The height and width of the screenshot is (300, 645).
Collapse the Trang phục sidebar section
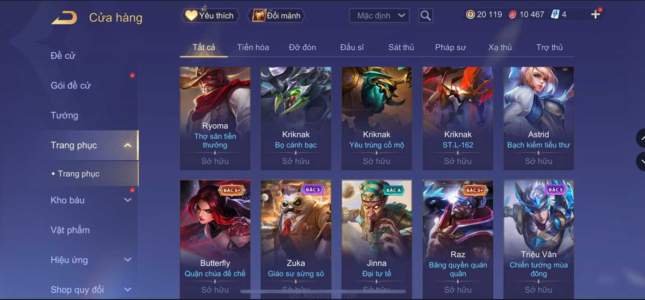pos(128,145)
